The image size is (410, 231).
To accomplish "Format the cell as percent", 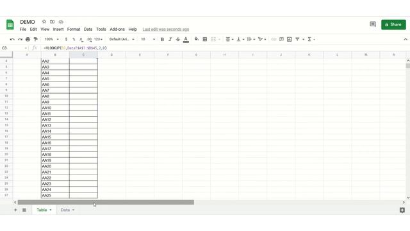I will (74, 39).
